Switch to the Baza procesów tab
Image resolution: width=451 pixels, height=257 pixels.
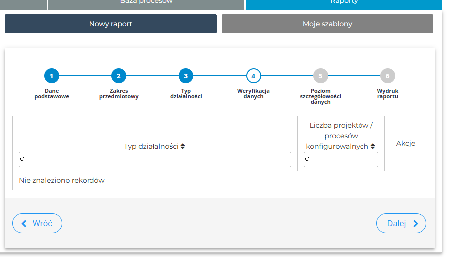[x=146, y=3]
